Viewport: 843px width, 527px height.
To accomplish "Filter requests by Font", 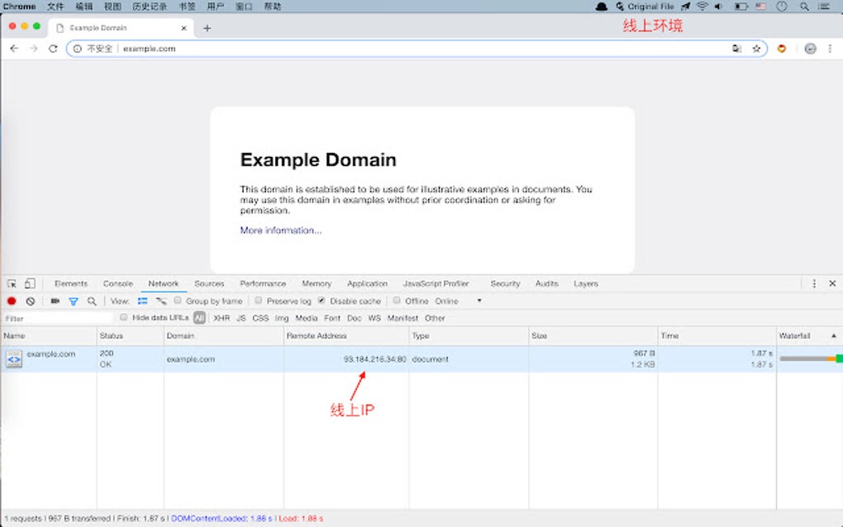I will click(332, 318).
